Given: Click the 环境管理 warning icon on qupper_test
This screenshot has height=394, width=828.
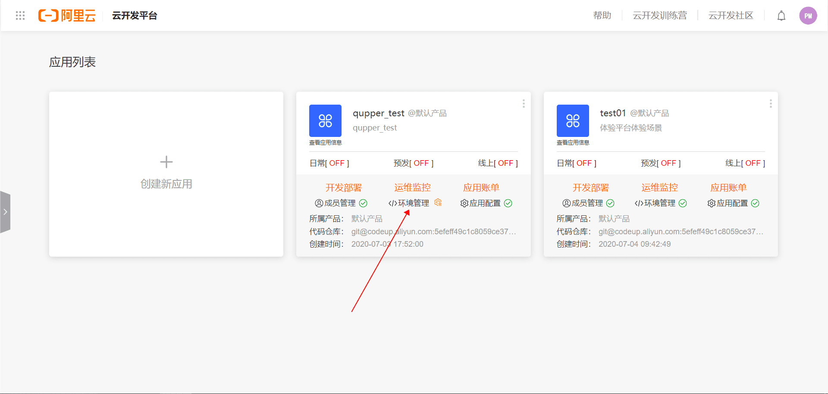Looking at the screenshot, I should [438, 202].
